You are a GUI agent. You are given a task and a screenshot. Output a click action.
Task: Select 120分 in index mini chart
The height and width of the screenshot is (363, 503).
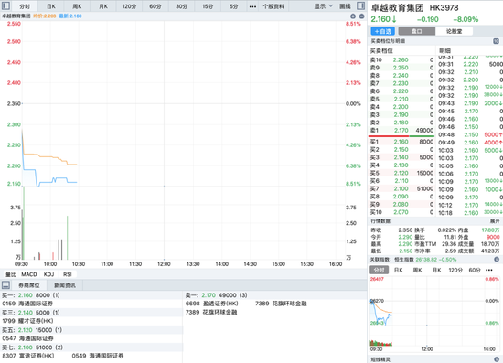pyautogui.click(x=455, y=270)
